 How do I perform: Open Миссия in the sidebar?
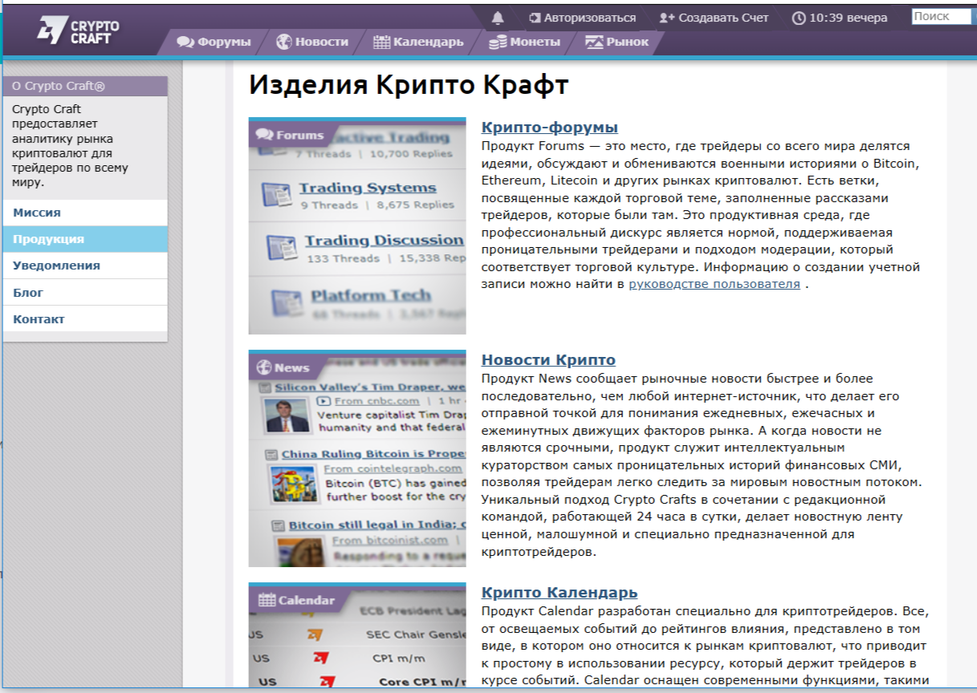[x=85, y=213]
